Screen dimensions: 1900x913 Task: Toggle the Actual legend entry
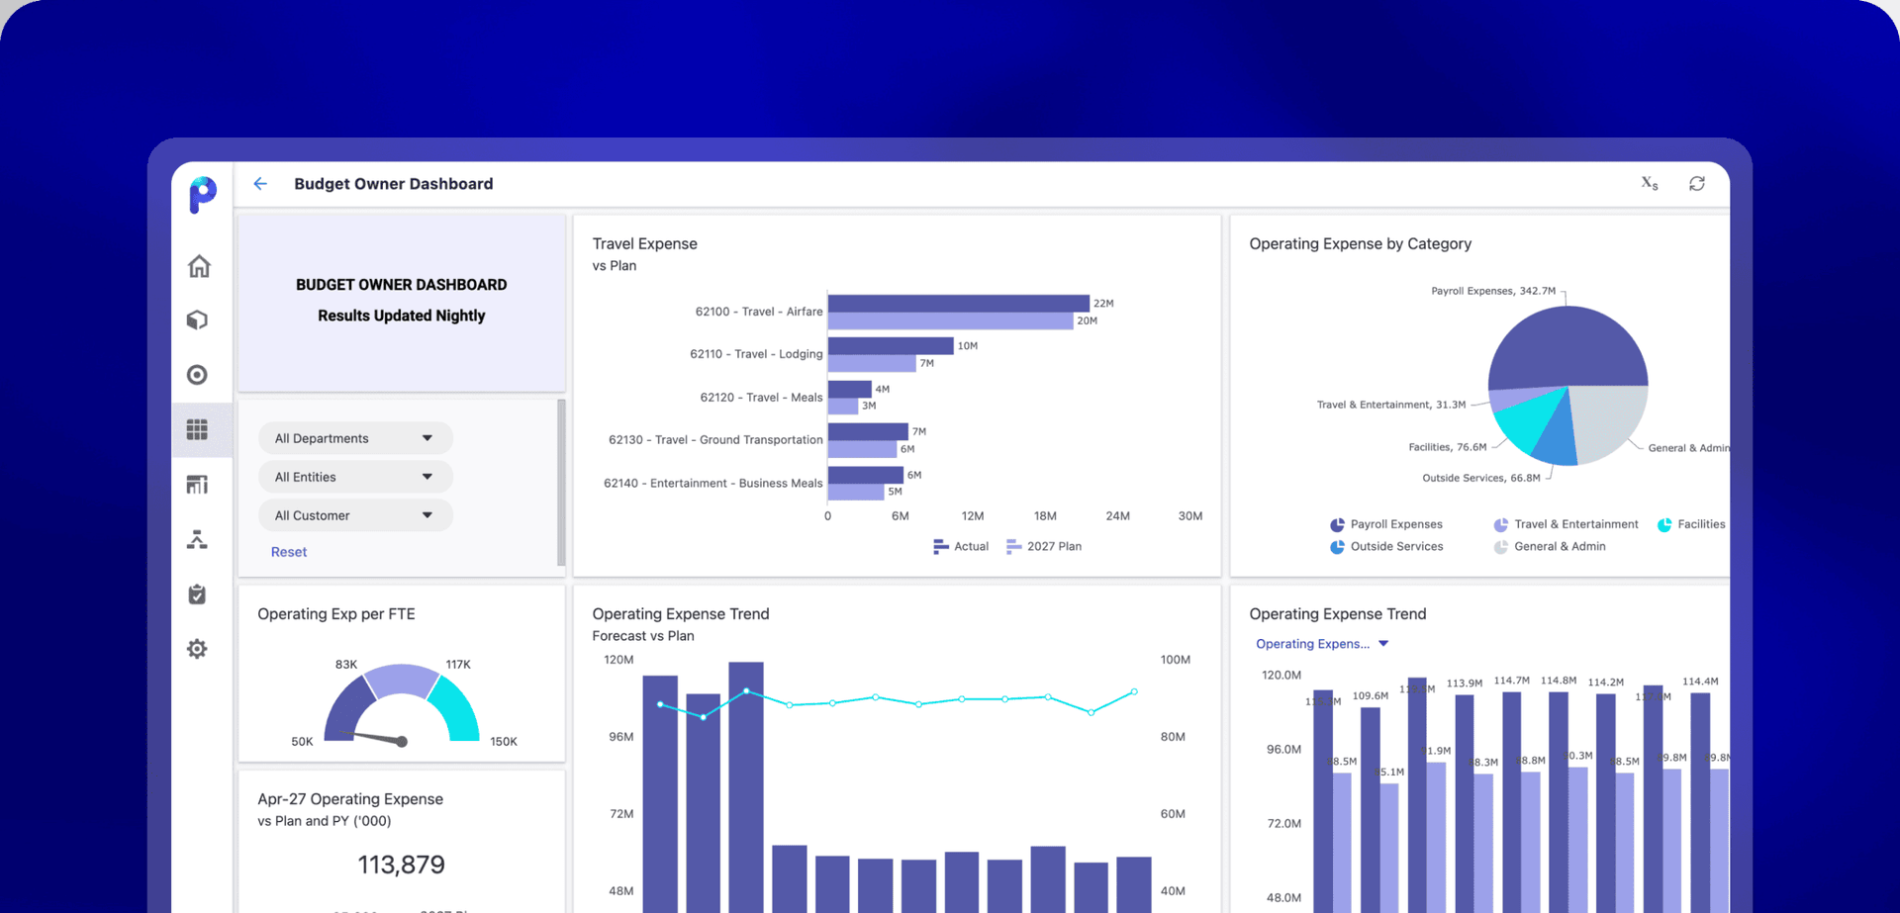[961, 546]
